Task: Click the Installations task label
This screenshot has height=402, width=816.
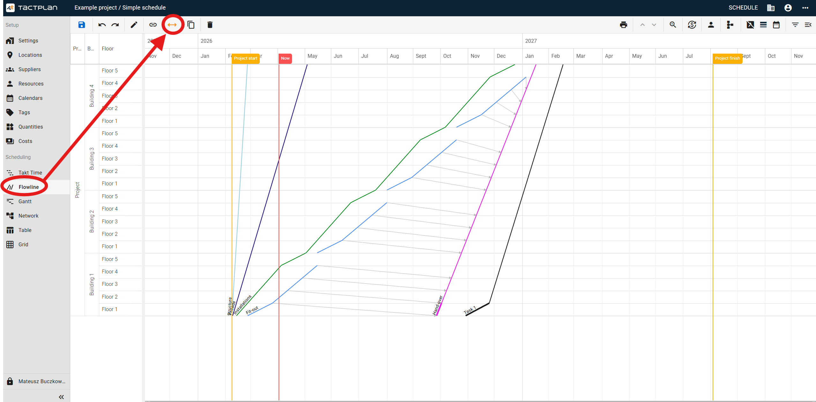Action: (x=243, y=305)
